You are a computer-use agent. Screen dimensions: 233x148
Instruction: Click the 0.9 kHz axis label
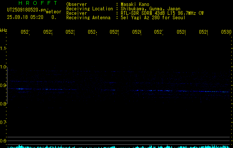pyautogui.click(x=3, y=85)
